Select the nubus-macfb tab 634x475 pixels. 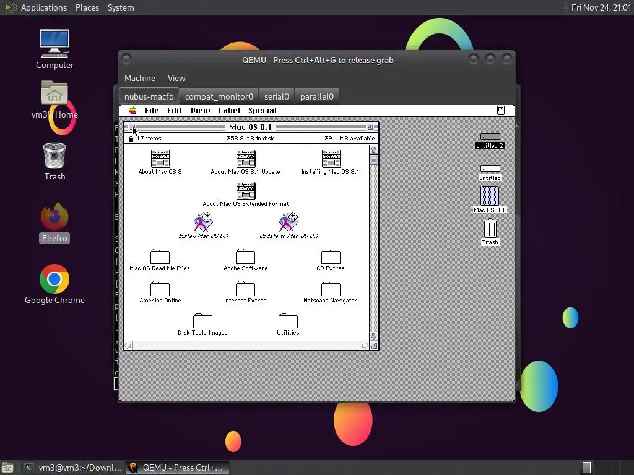[x=149, y=96]
